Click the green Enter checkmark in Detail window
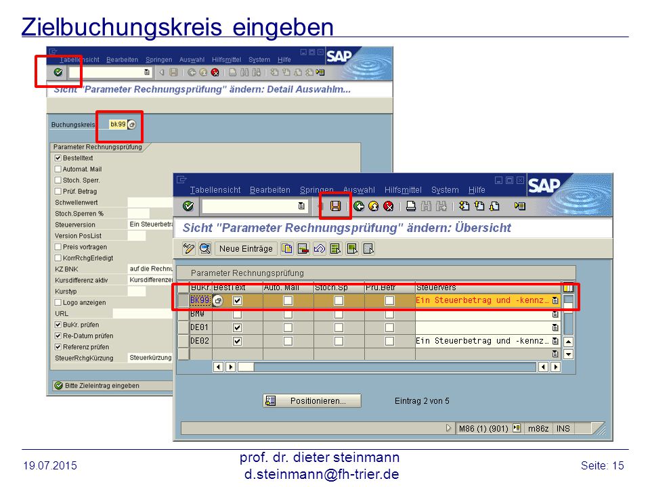The image size is (650, 487). tap(58, 72)
